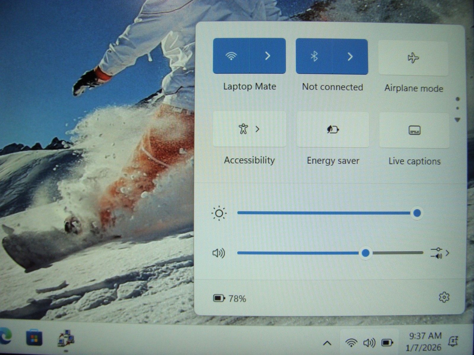Open the Accessibility options chevron
Screen dimensions: 474x355
tap(257, 129)
